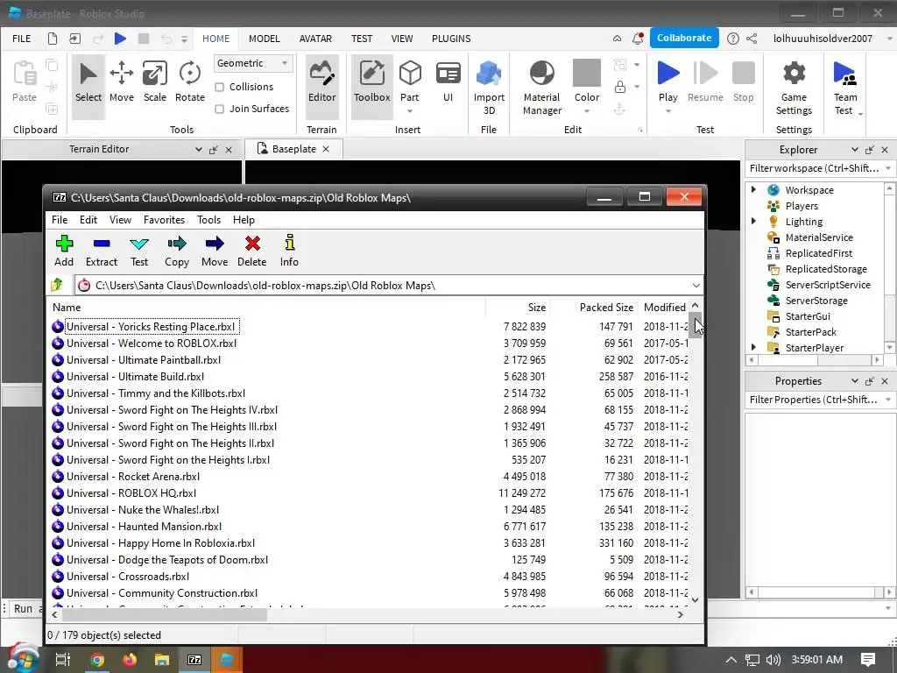Click the Filter Properties search field

click(816, 400)
